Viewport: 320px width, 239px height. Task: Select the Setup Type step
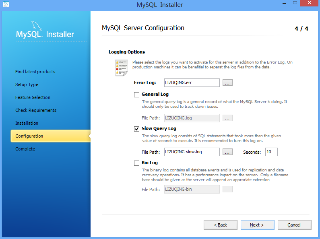(x=27, y=84)
